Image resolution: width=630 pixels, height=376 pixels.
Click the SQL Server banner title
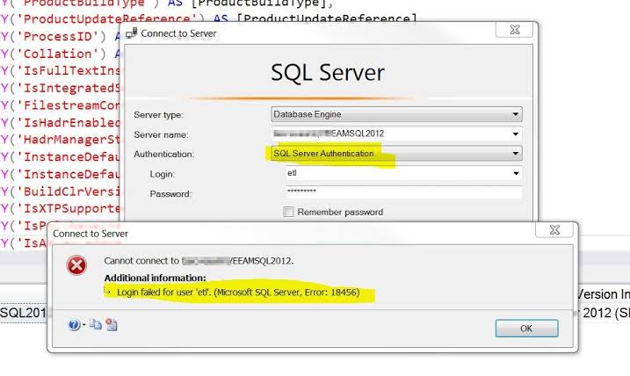tap(328, 73)
